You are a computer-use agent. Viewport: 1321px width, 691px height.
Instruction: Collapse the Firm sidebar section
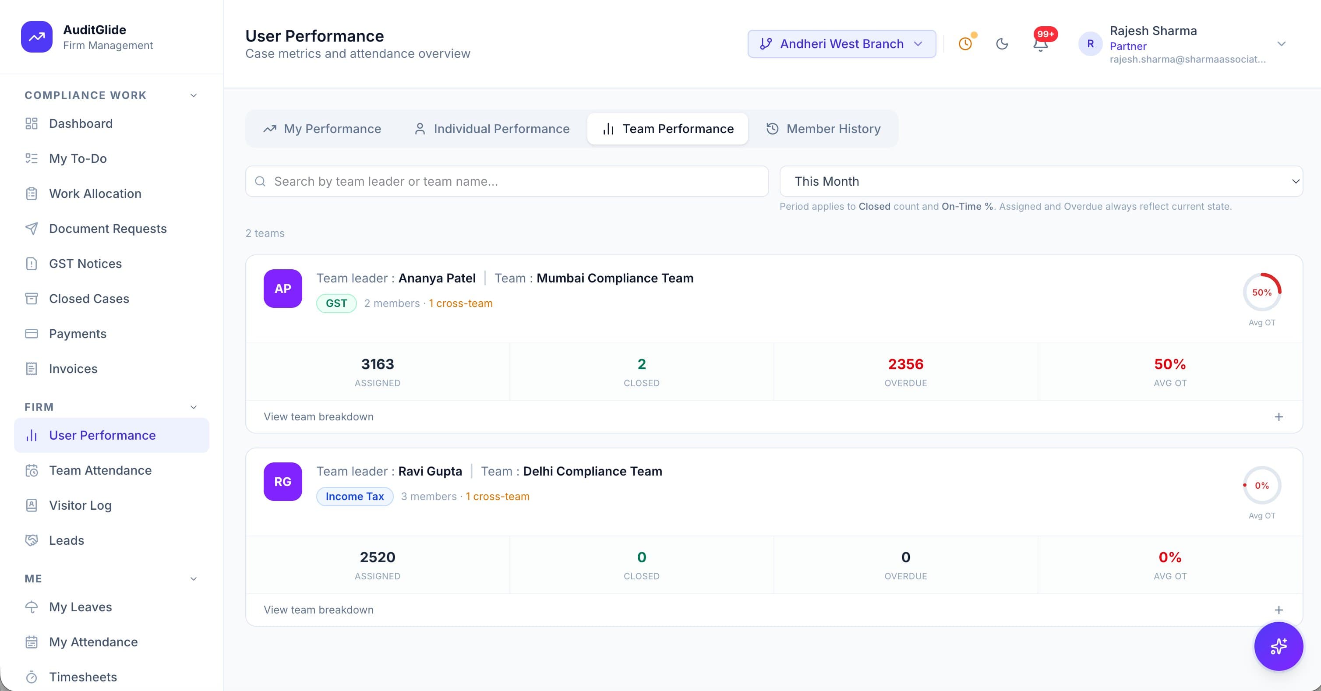(x=193, y=407)
